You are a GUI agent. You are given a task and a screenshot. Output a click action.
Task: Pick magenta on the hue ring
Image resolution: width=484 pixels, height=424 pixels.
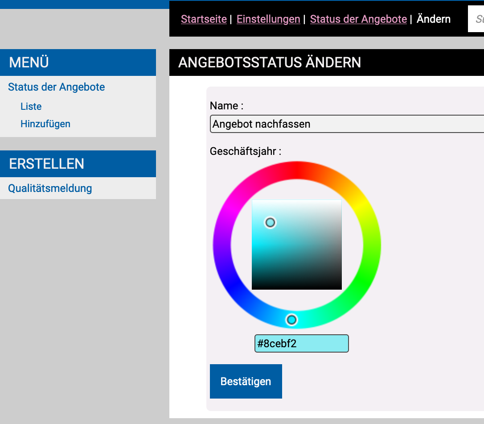pos(232,207)
